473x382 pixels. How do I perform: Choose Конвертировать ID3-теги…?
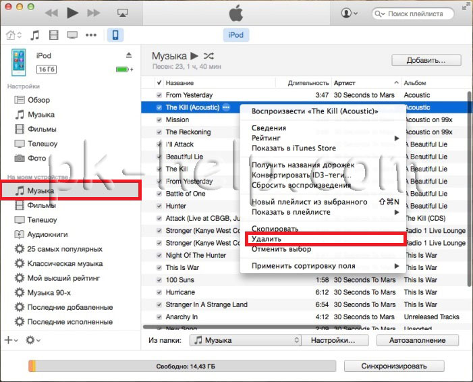point(323,175)
